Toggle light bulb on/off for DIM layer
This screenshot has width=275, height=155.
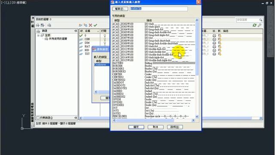point(105,43)
